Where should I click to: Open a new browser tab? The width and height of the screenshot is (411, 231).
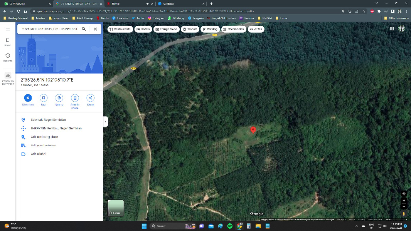pyautogui.click(x=211, y=4)
